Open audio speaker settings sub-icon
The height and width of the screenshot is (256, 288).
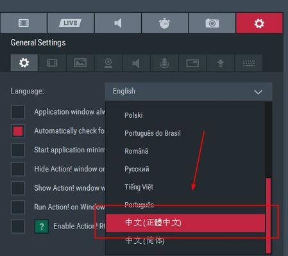tap(136, 63)
